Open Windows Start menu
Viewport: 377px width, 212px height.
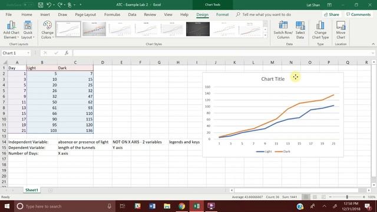pos(6,206)
